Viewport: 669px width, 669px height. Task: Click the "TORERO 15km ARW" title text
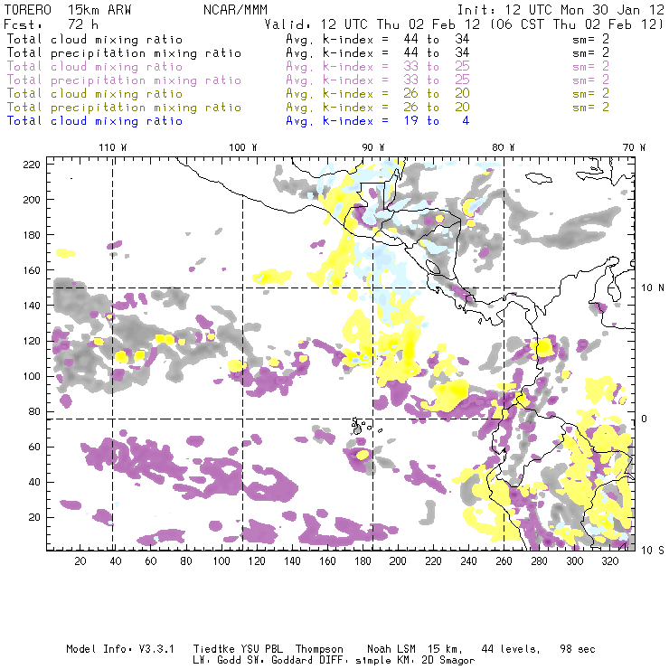coord(68,10)
